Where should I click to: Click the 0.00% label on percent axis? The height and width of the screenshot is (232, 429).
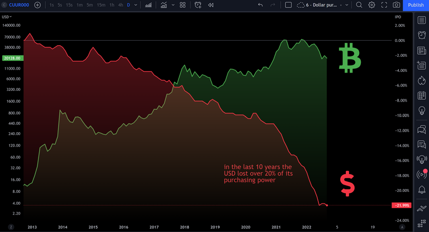click(400, 41)
